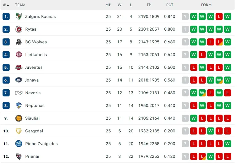Select the rank 1 blue position badge

[x=6, y=16]
